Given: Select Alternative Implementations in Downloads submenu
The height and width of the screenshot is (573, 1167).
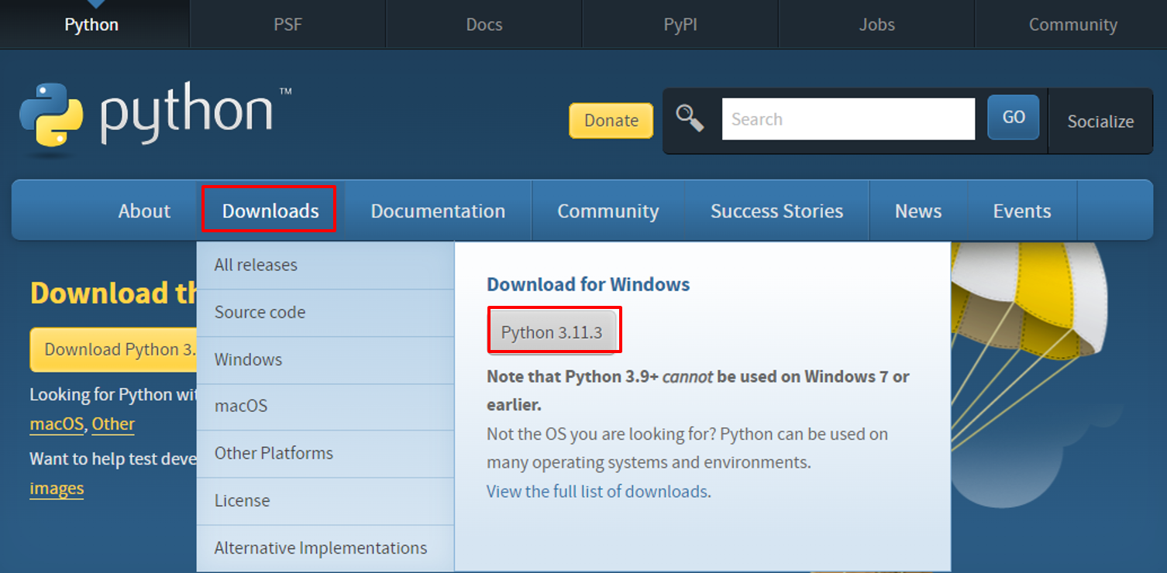Looking at the screenshot, I should tap(325, 548).
